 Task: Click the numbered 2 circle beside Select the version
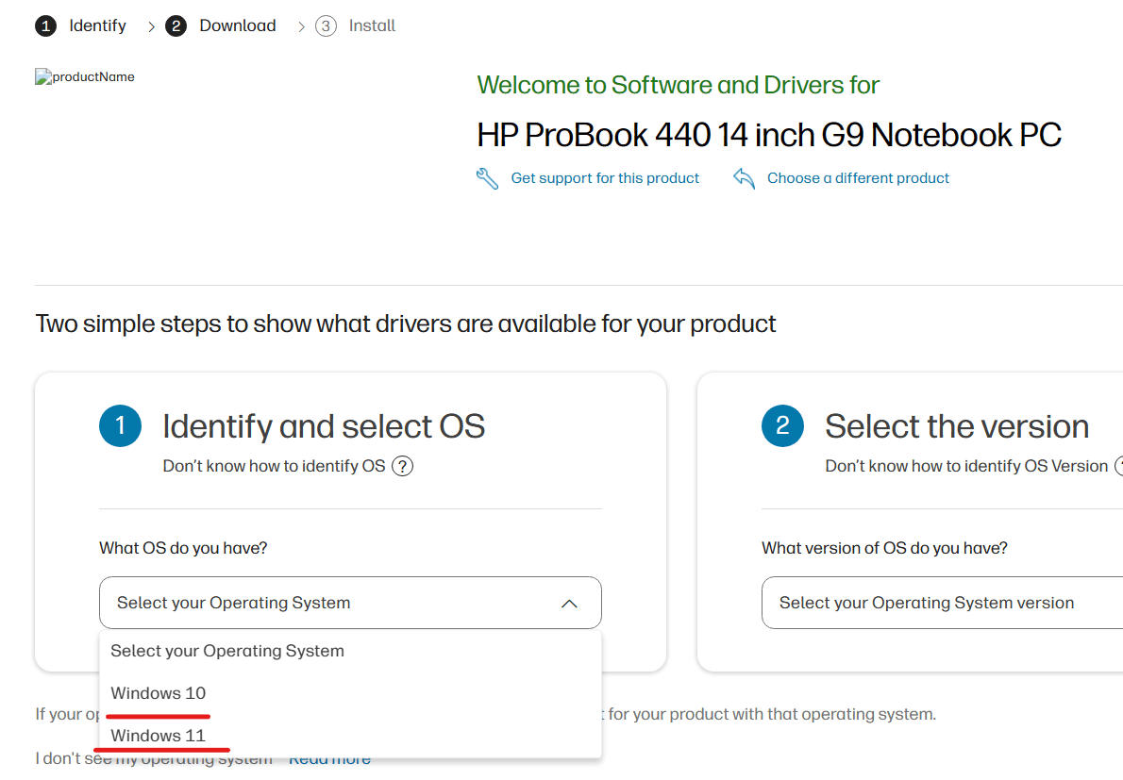pyautogui.click(x=783, y=425)
